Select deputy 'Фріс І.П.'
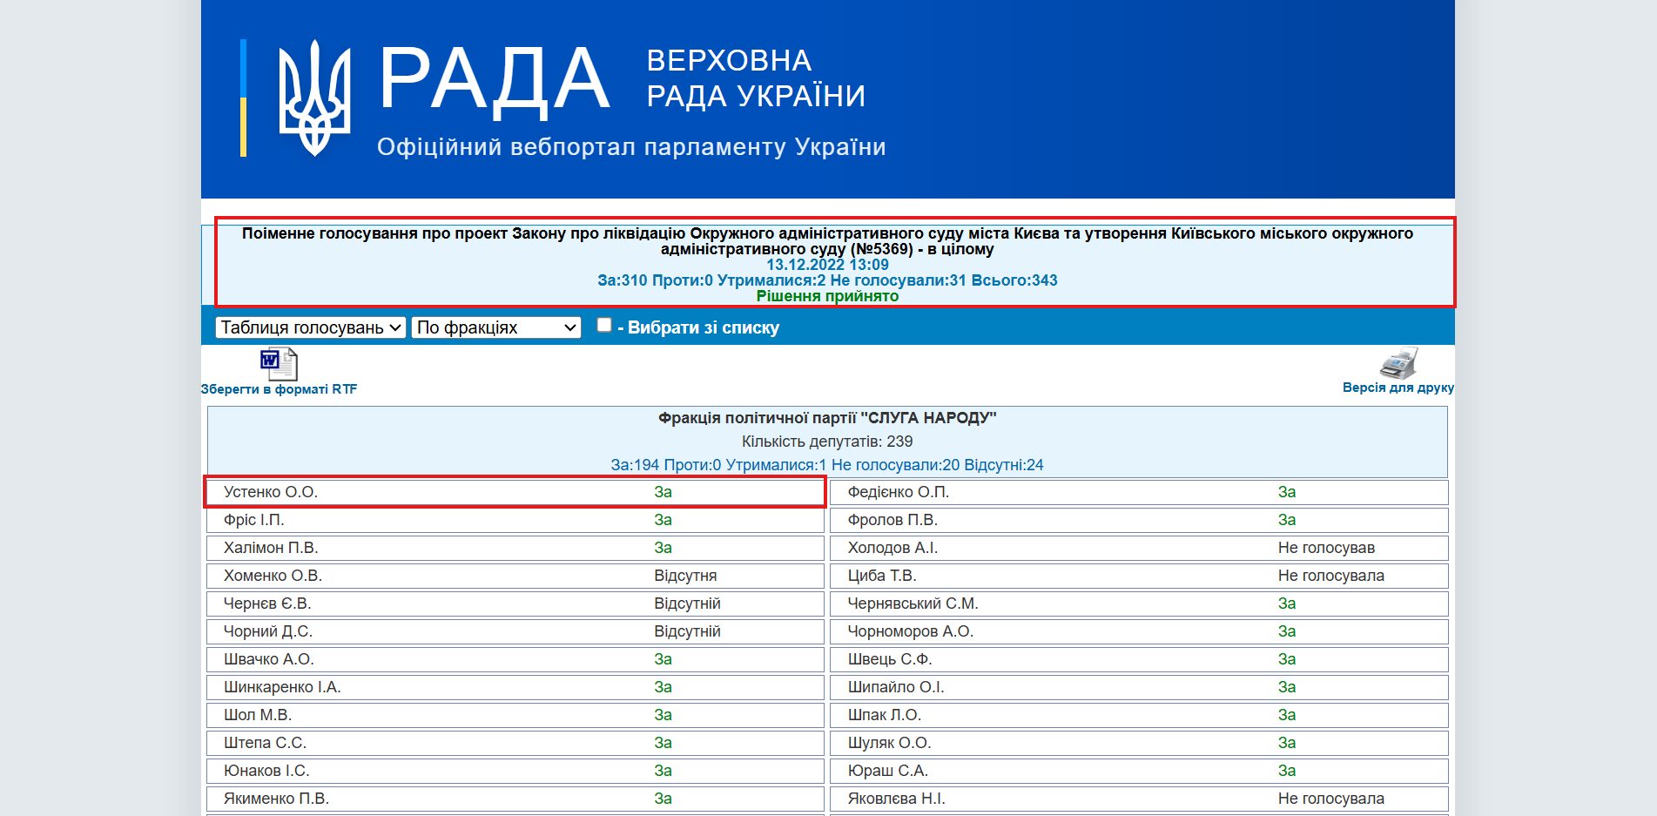This screenshot has width=1657, height=816. (254, 520)
